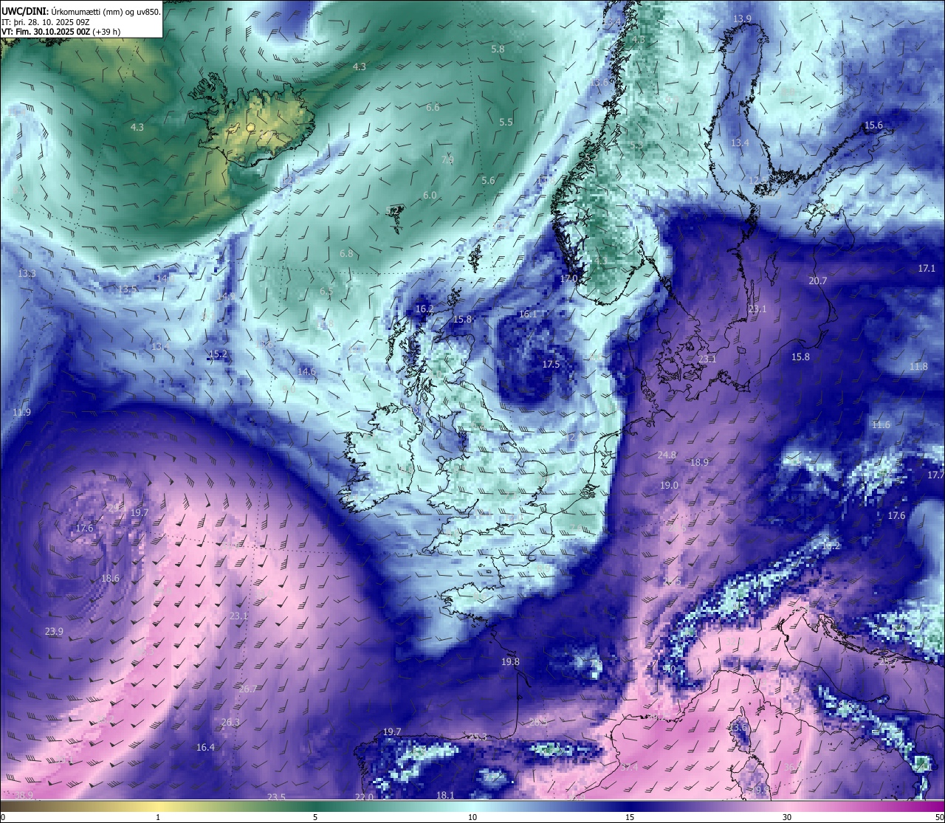Viewport: 945px width, 823px height.
Task: Click the colour scale tick label 10
Action: pos(472,817)
